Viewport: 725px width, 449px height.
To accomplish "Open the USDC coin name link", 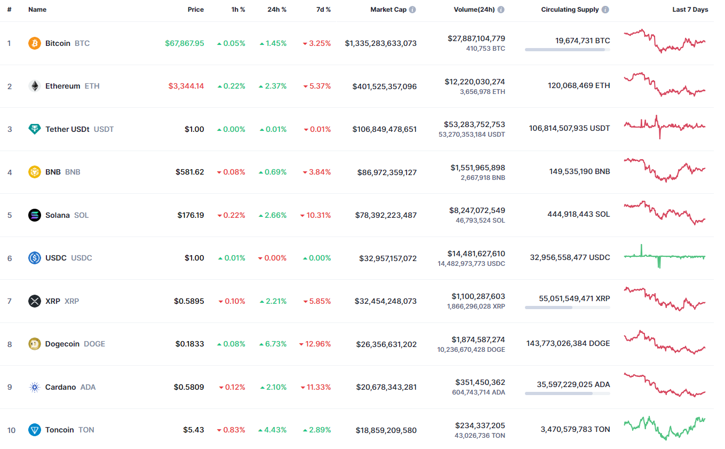I will [x=56, y=258].
